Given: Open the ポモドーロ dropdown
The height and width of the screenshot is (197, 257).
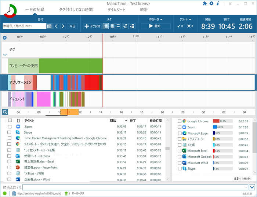Looking at the screenshot, I should (x=155, y=19).
